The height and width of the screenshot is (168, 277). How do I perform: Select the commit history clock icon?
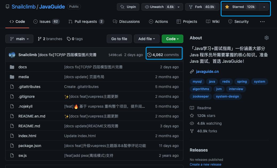pos(149,54)
